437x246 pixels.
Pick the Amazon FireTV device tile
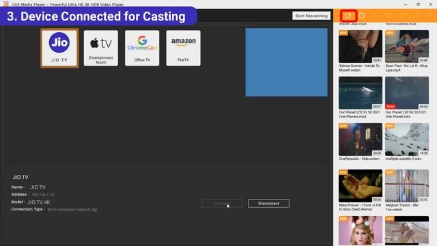[183, 48]
